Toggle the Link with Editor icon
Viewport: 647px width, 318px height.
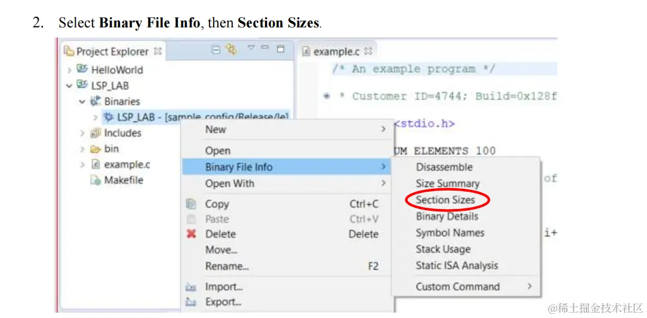click(x=232, y=50)
